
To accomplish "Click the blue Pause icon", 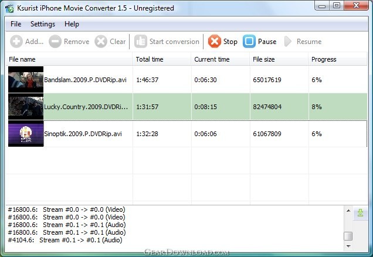I will click(249, 42).
